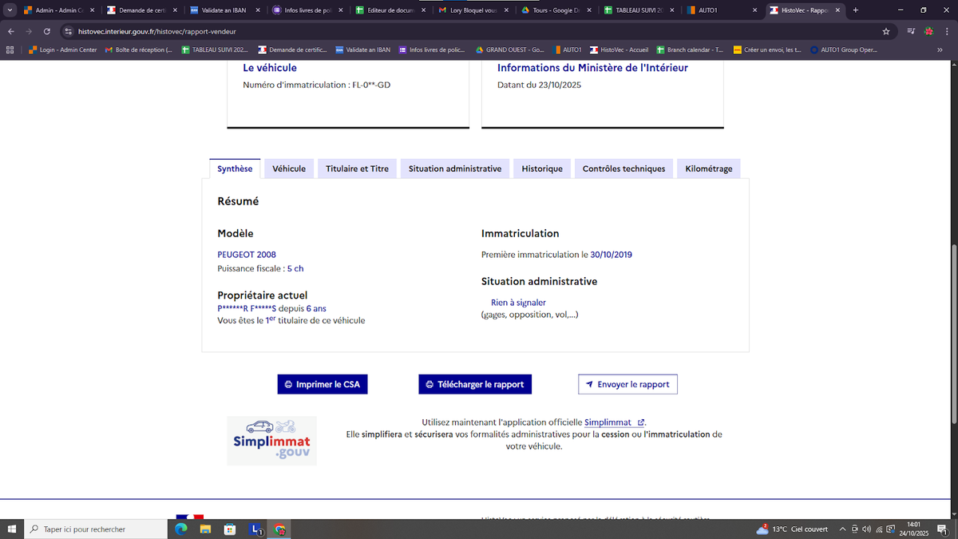Open File Explorer from the taskbar
The width and height of the screenshot is (958, 539).
tap(205, 529)
